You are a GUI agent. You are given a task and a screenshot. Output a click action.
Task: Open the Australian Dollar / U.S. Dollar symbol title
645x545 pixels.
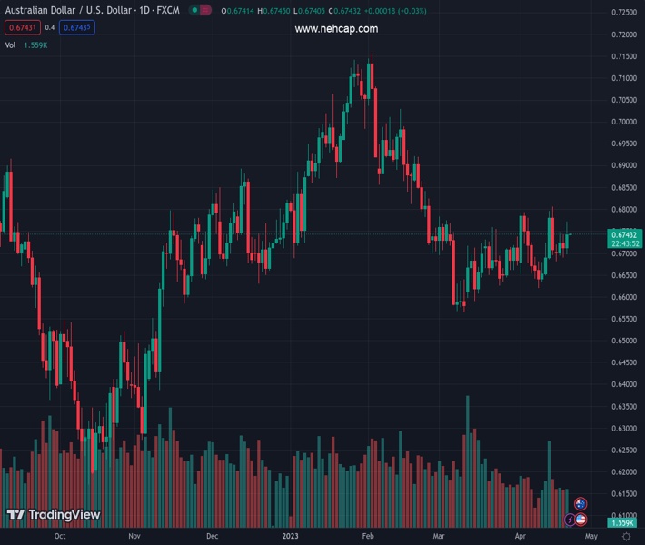[92, 10]
